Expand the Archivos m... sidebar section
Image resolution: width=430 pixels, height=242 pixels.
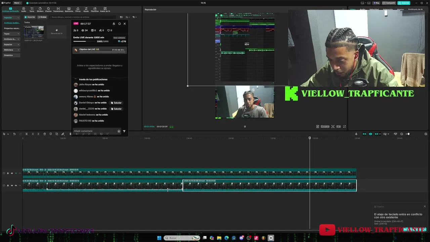click(x=11, y=39)
